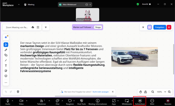Dismiss the share visibility notice
Screen dimensions: 175x106
coord(113,92)
